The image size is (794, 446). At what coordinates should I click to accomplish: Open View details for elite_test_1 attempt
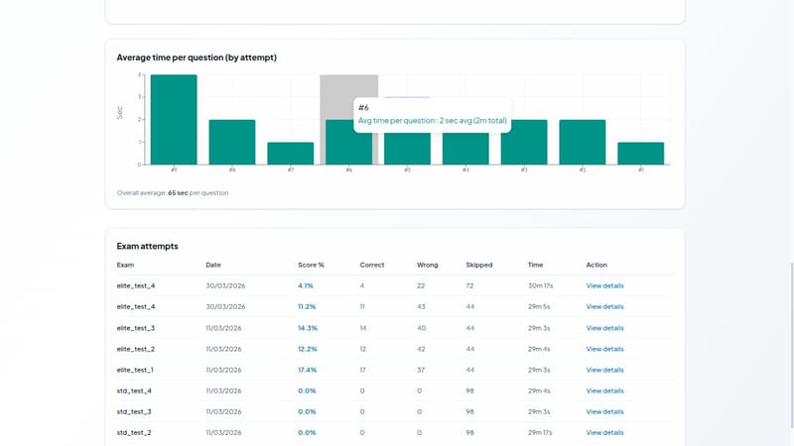[x=604, y=370]
